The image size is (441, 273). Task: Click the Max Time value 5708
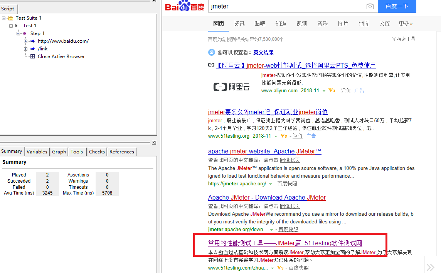click(107, 193)
